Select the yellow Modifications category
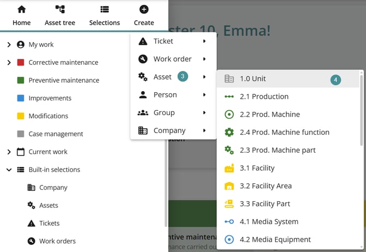The height and width of the screenshot is (252, 366). (x=48, y=116)
